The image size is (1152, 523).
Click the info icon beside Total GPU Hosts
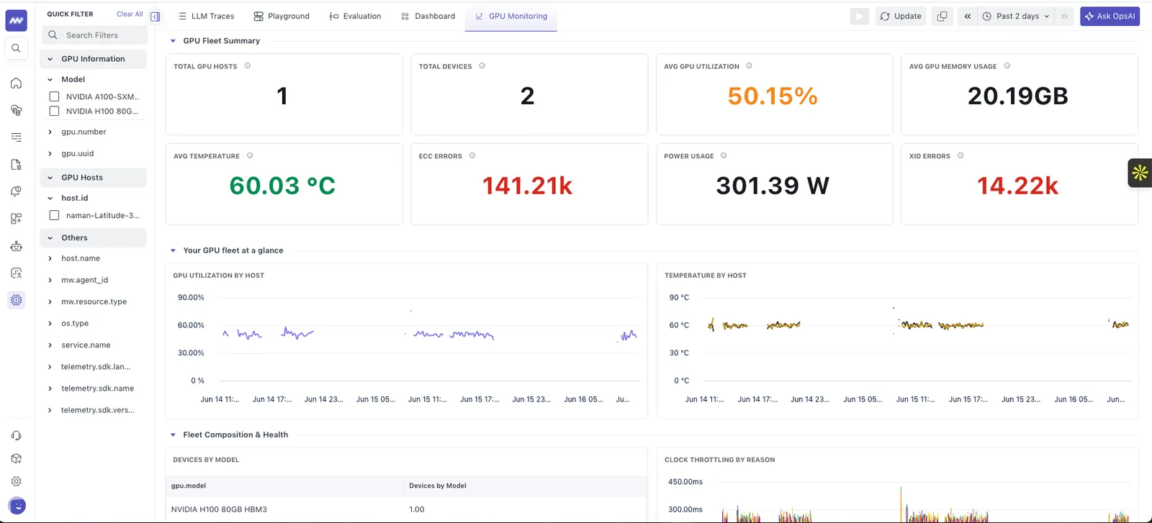click(248, 65)
